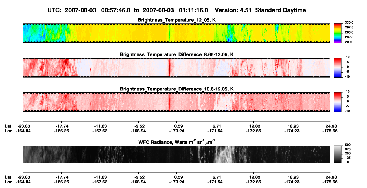The width and height of the screenshot is (367, 188).
Task: Click the 'WFC Radiance, Watts' panel title
Action: (x=177, y=142)
